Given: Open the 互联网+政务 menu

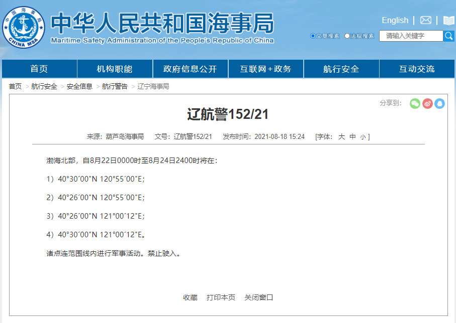Looking at the screenshot, I should 266,69.
